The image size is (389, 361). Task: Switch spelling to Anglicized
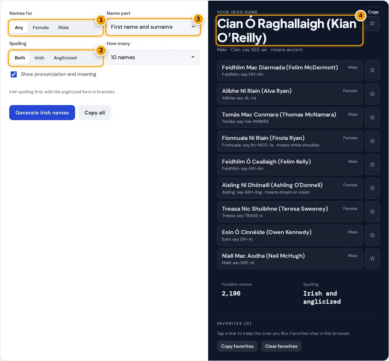(65, 58)
